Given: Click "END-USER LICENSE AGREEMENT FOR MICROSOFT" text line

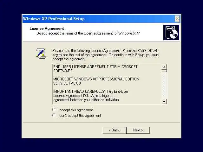Looking at the screenshot, I should tap(95, 67).
